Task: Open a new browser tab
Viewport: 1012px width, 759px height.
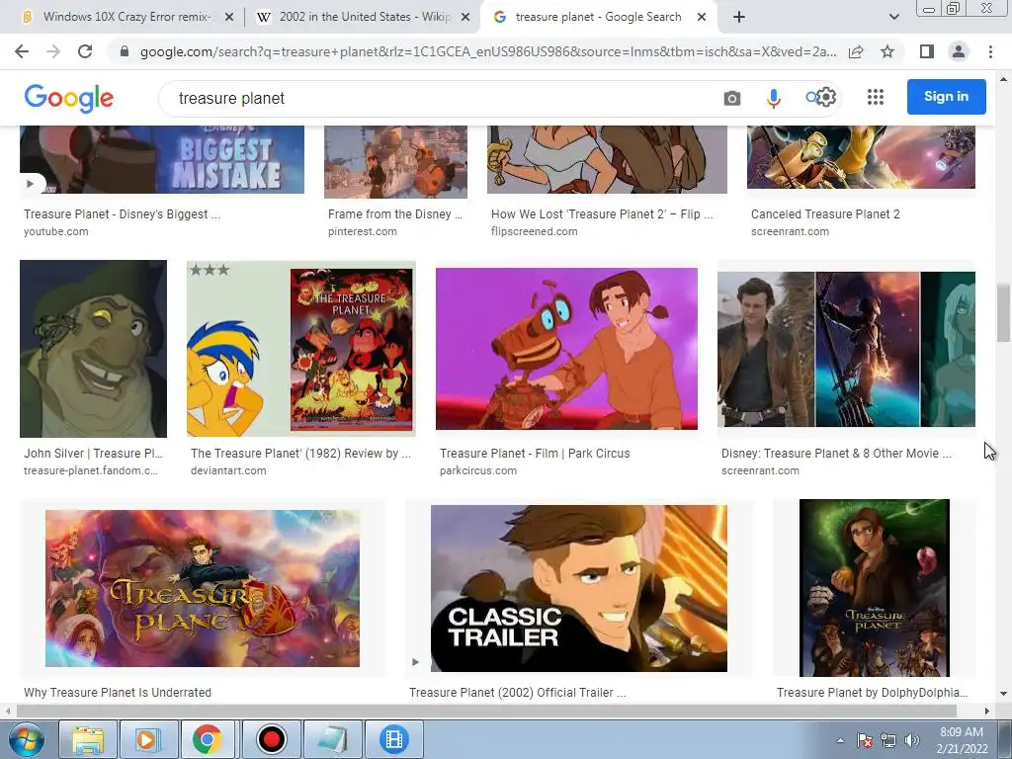Action: [x=739, y=17]
